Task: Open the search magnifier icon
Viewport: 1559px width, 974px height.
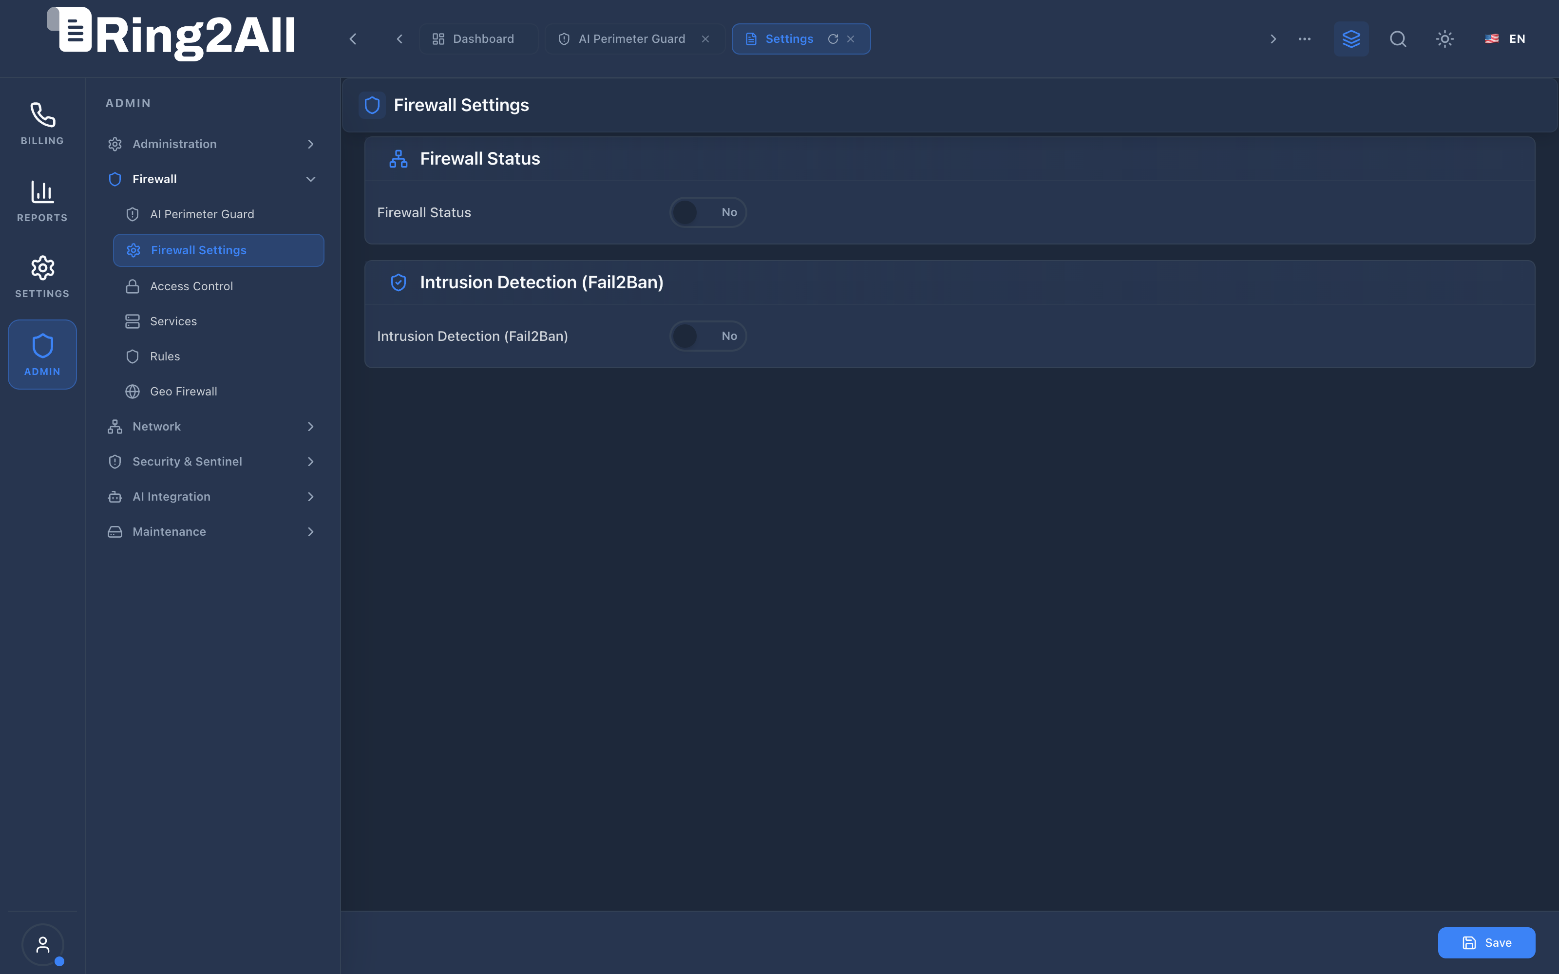Action: tap(1398, 38)
